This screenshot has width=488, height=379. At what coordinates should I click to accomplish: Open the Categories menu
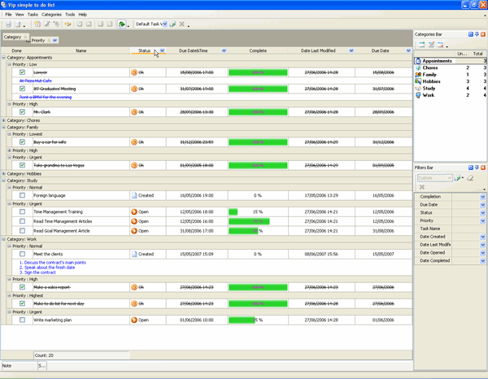click(51, 15)
